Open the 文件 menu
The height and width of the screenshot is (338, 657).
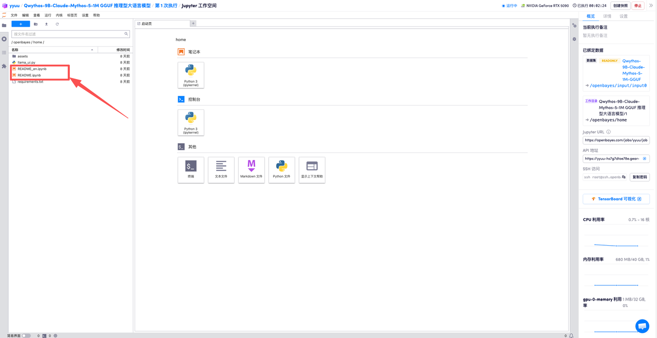[x=14, y=15]
